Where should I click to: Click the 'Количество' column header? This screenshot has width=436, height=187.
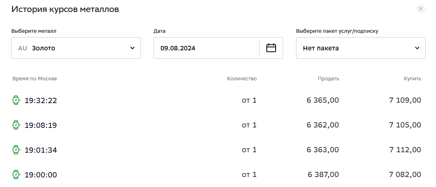coord(242,79)
